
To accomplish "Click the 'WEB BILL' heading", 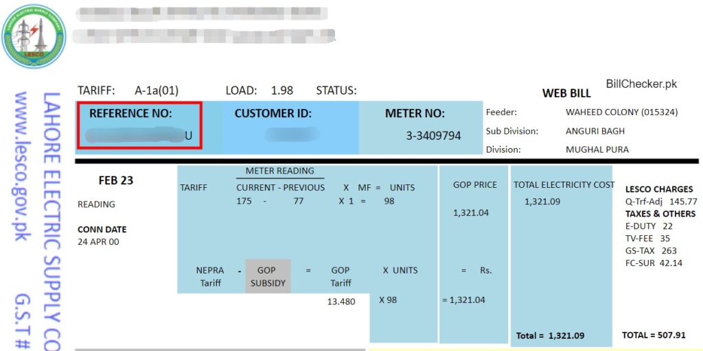I will (566, 93).
